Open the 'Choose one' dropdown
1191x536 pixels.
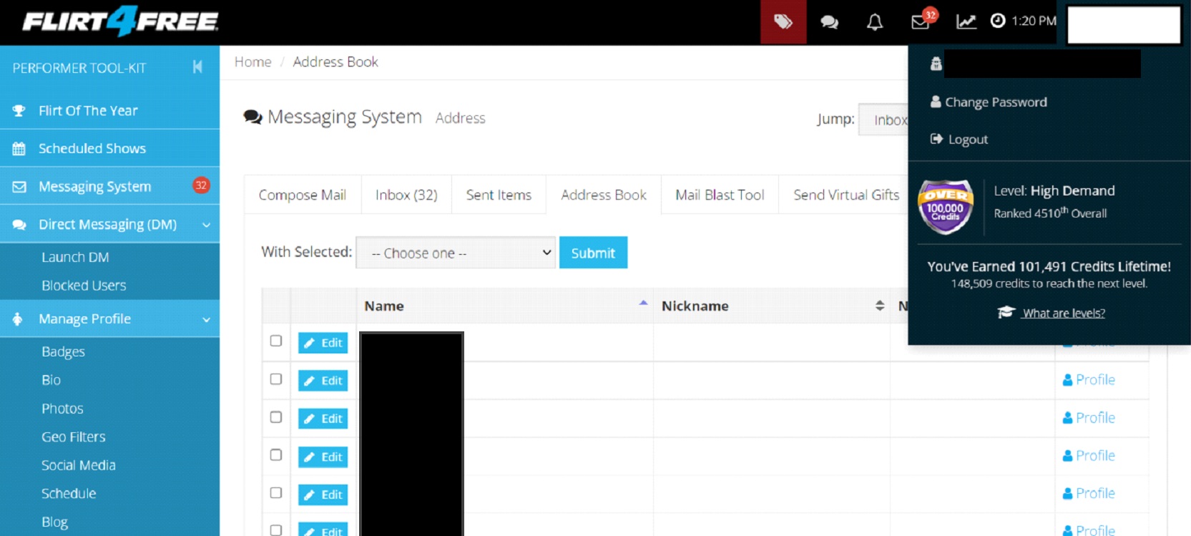coord(456,253)
